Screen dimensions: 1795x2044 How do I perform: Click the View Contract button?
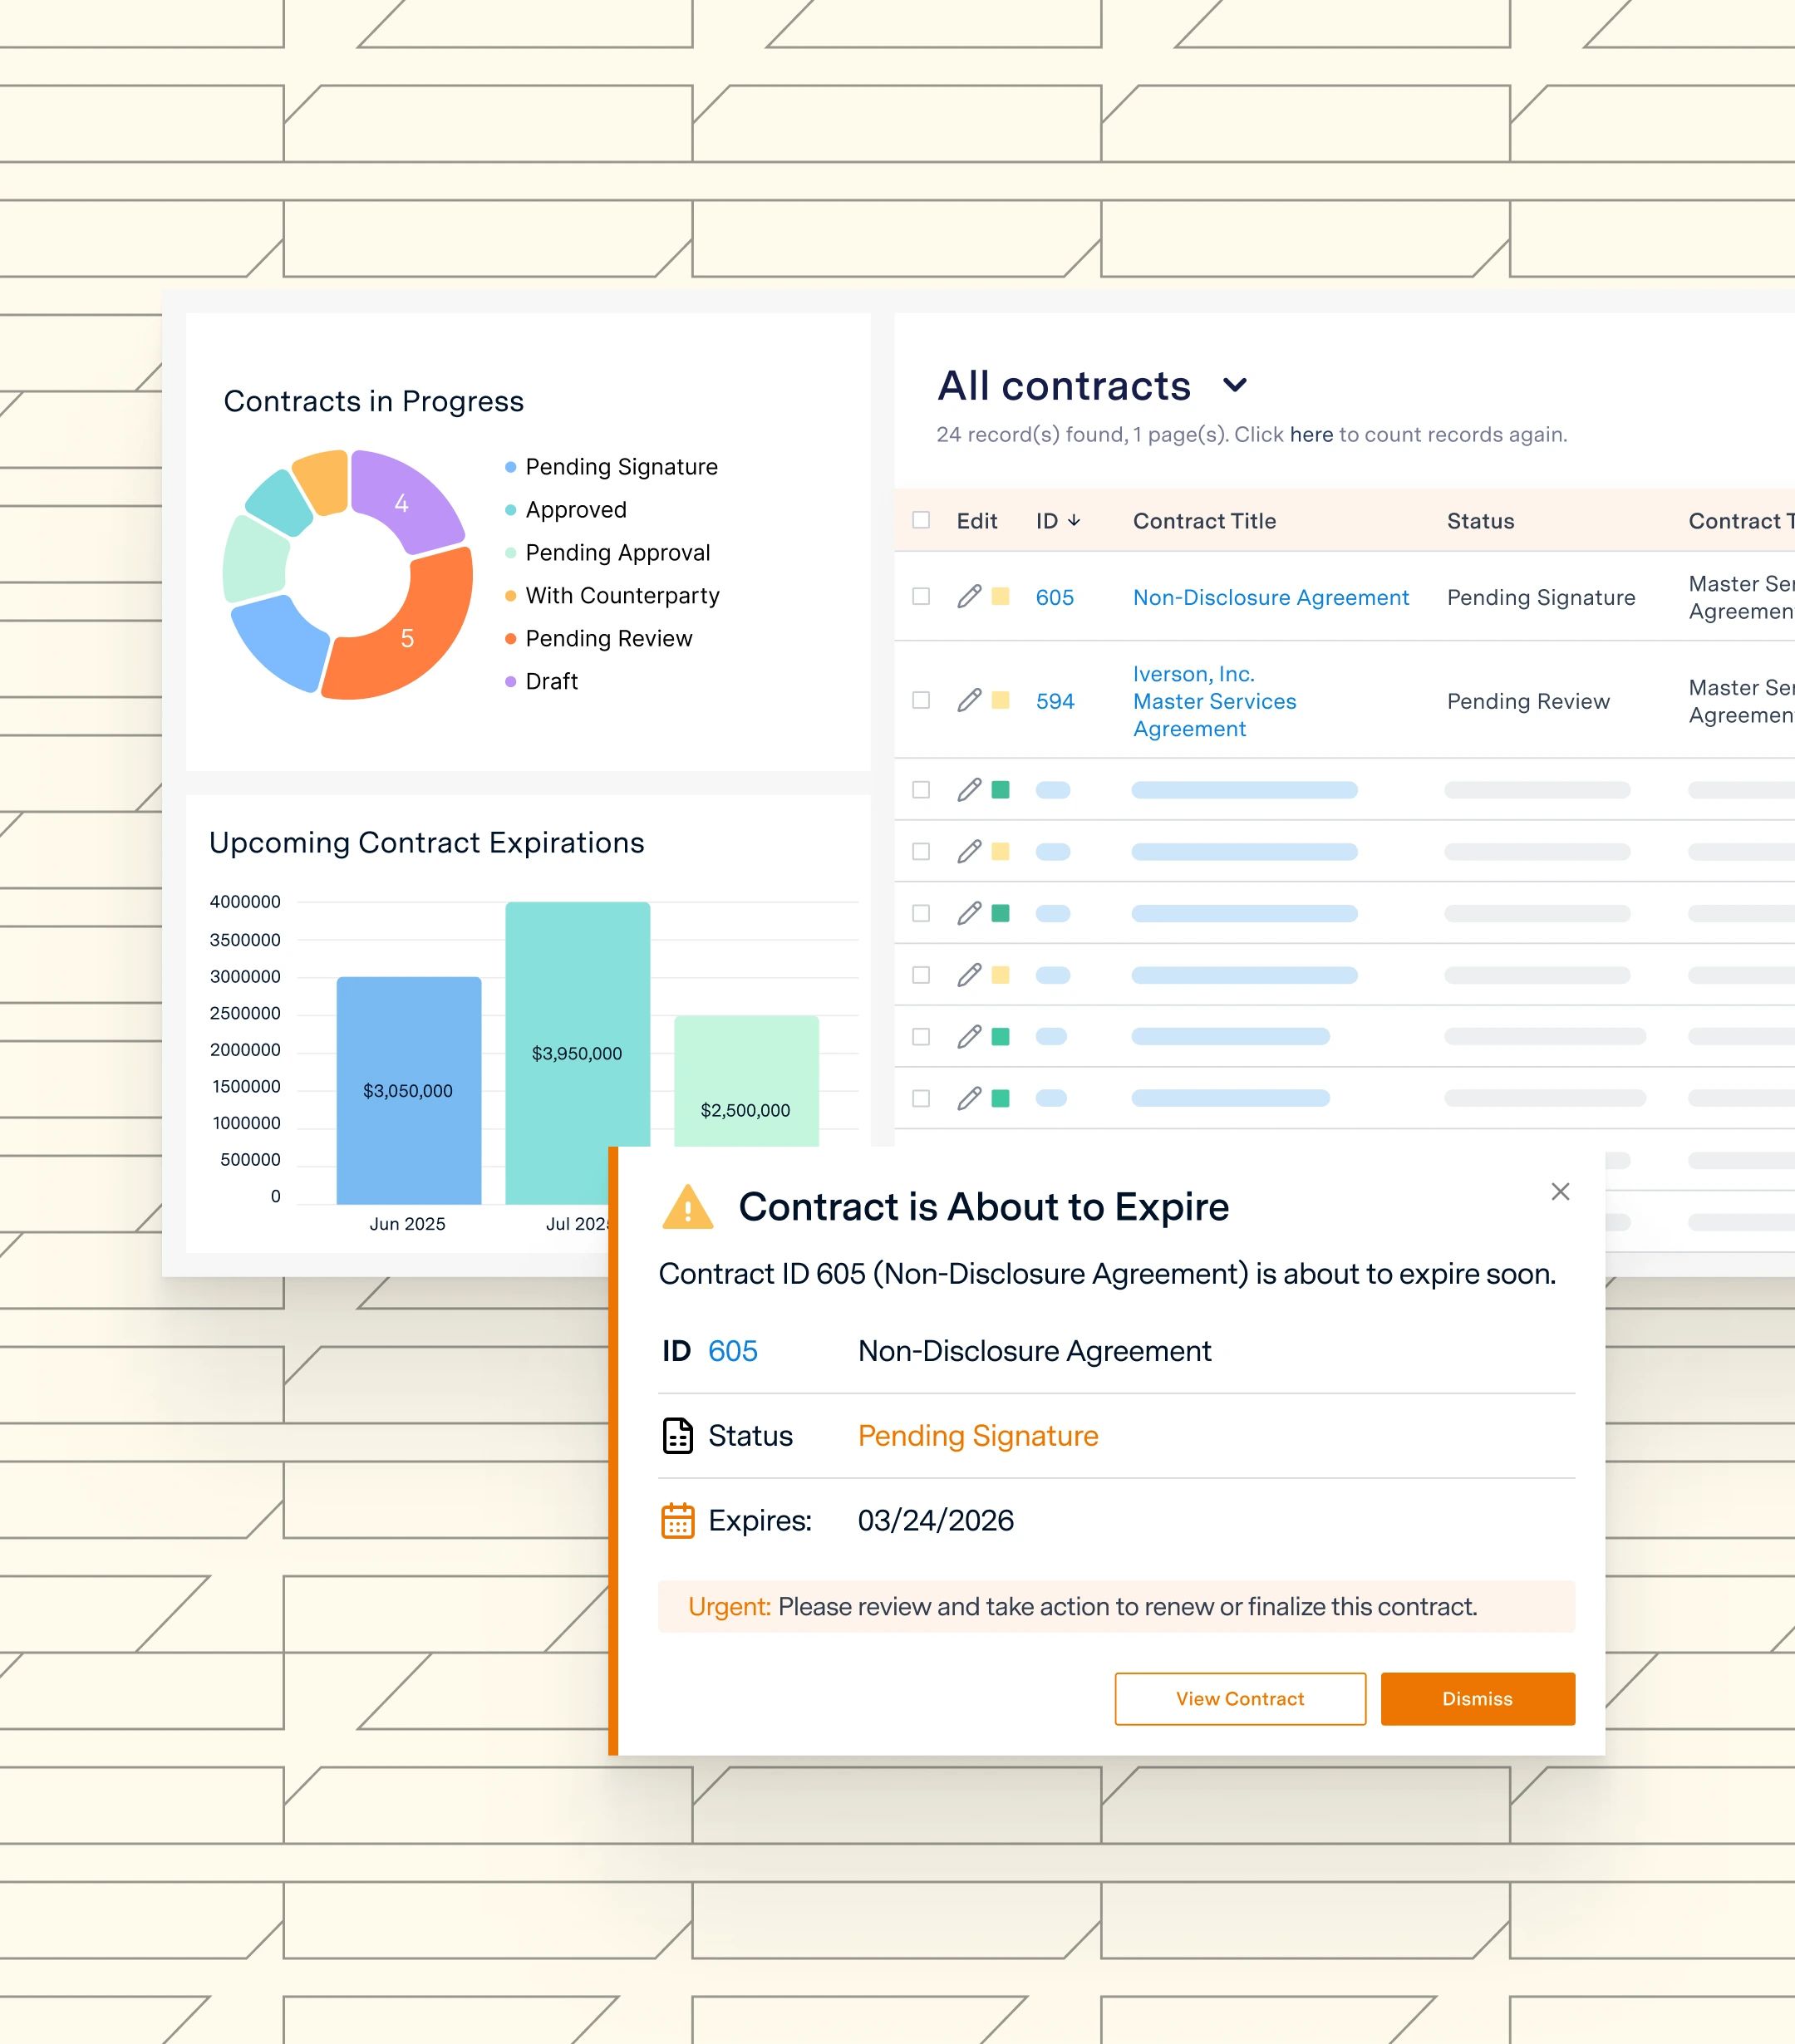point(1240,1698)
